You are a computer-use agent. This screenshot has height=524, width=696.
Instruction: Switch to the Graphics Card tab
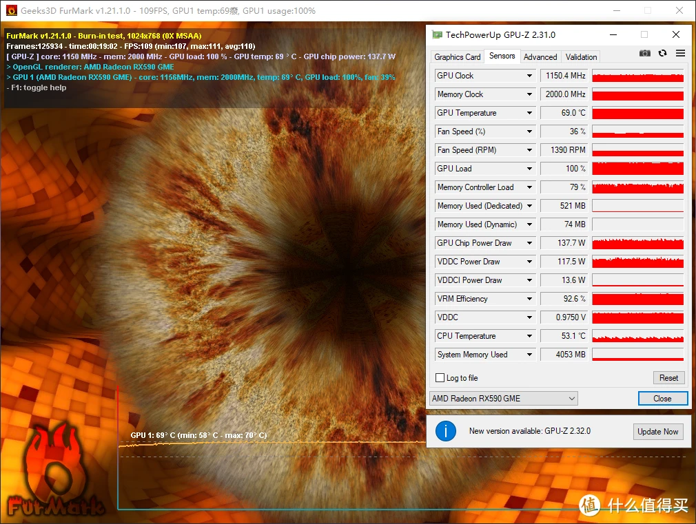point(457,56)
